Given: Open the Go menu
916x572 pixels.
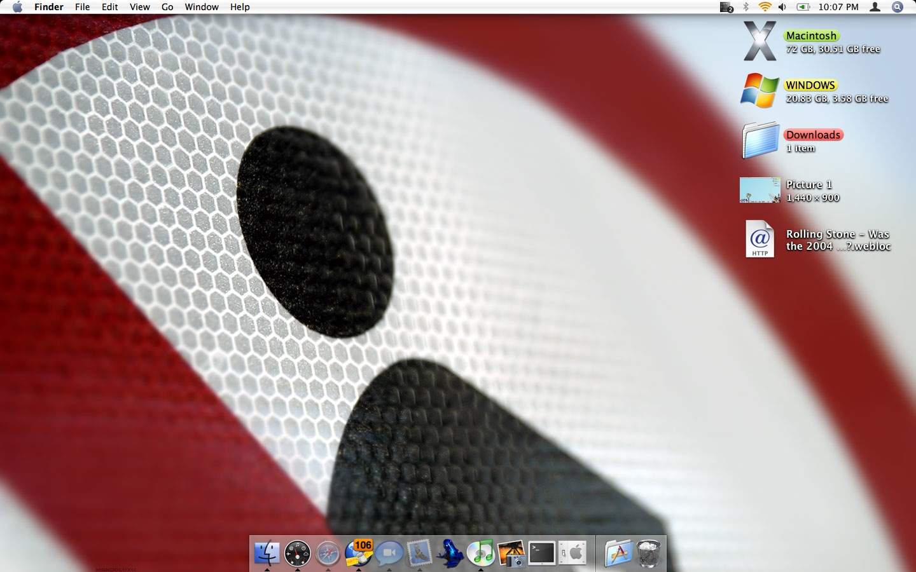Looking at the screenshot, I should point(167,7).
